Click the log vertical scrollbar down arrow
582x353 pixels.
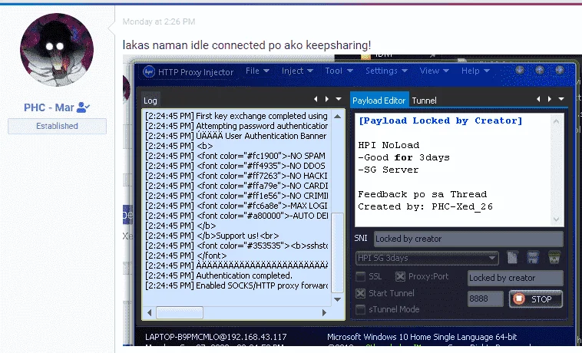tap(337, 299)
